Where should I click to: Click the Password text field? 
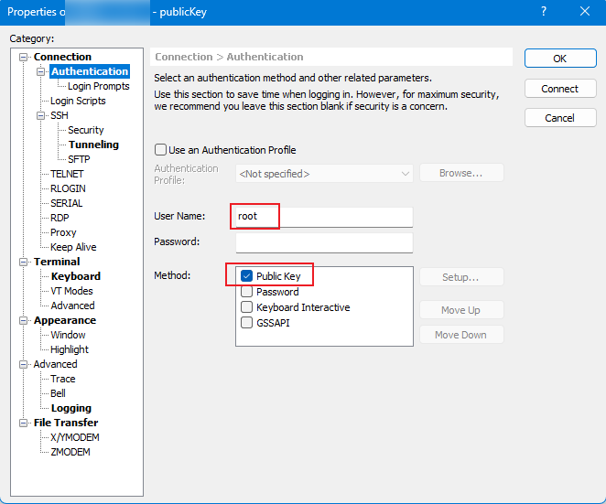coord(324,242)
